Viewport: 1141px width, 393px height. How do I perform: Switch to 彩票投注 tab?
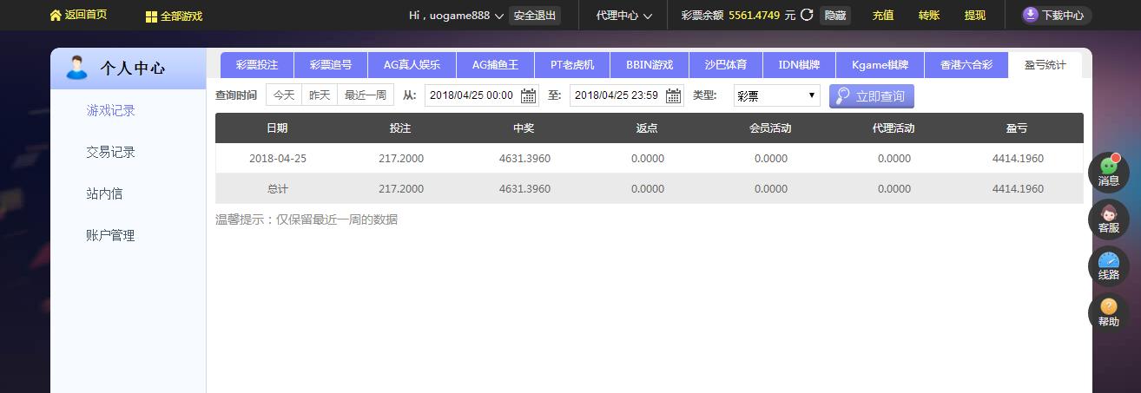(x=257, y=65)
